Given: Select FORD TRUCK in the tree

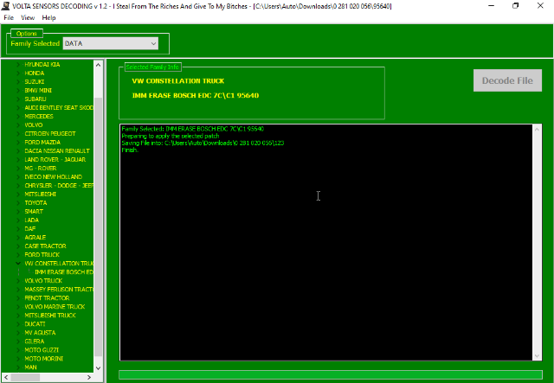Looking at the screenshot, I should click(42, 255).
